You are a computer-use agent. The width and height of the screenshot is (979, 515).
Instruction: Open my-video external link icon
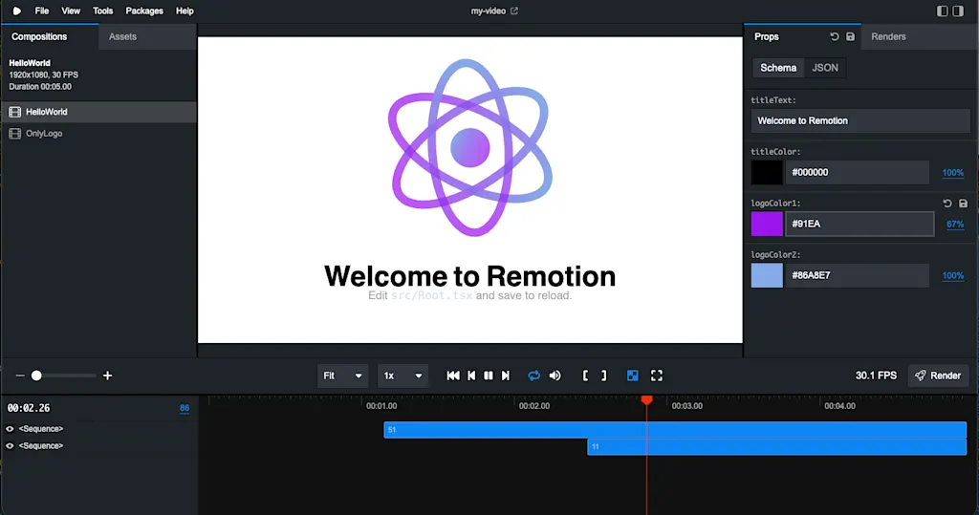point(513,11)
